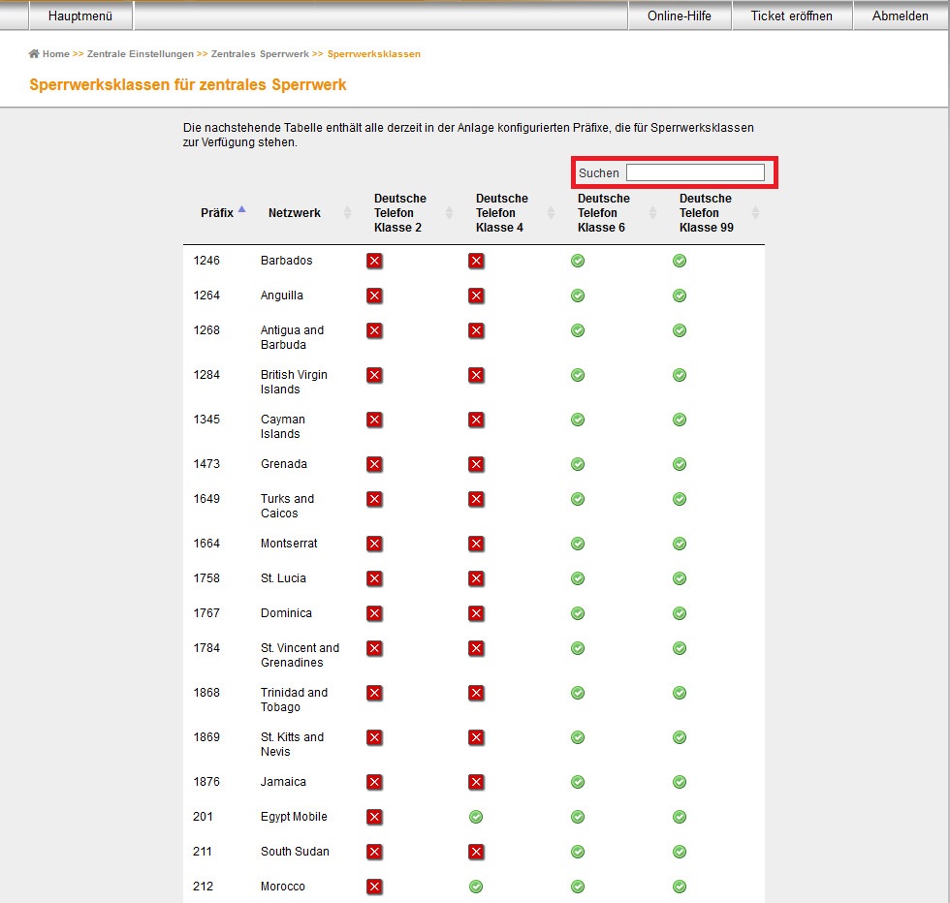This screenshot has height=903, width=950.
Task: Select Ticket eröffnen in top bar
Action: tap(792, 16)
